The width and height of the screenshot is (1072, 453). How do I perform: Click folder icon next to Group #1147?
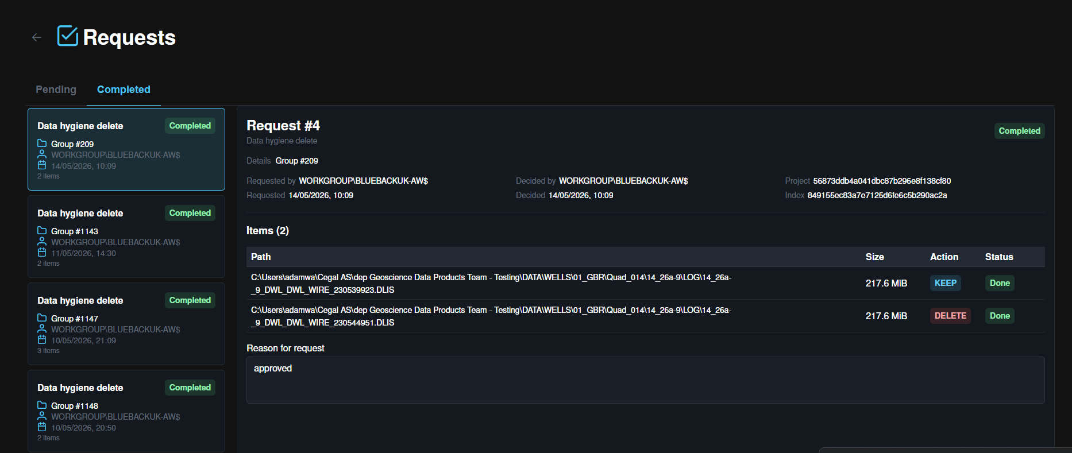click(x=42, y=318)
